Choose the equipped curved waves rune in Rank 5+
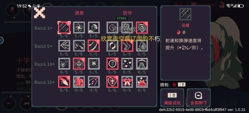249x113 pixels. (x=94, y=46)
